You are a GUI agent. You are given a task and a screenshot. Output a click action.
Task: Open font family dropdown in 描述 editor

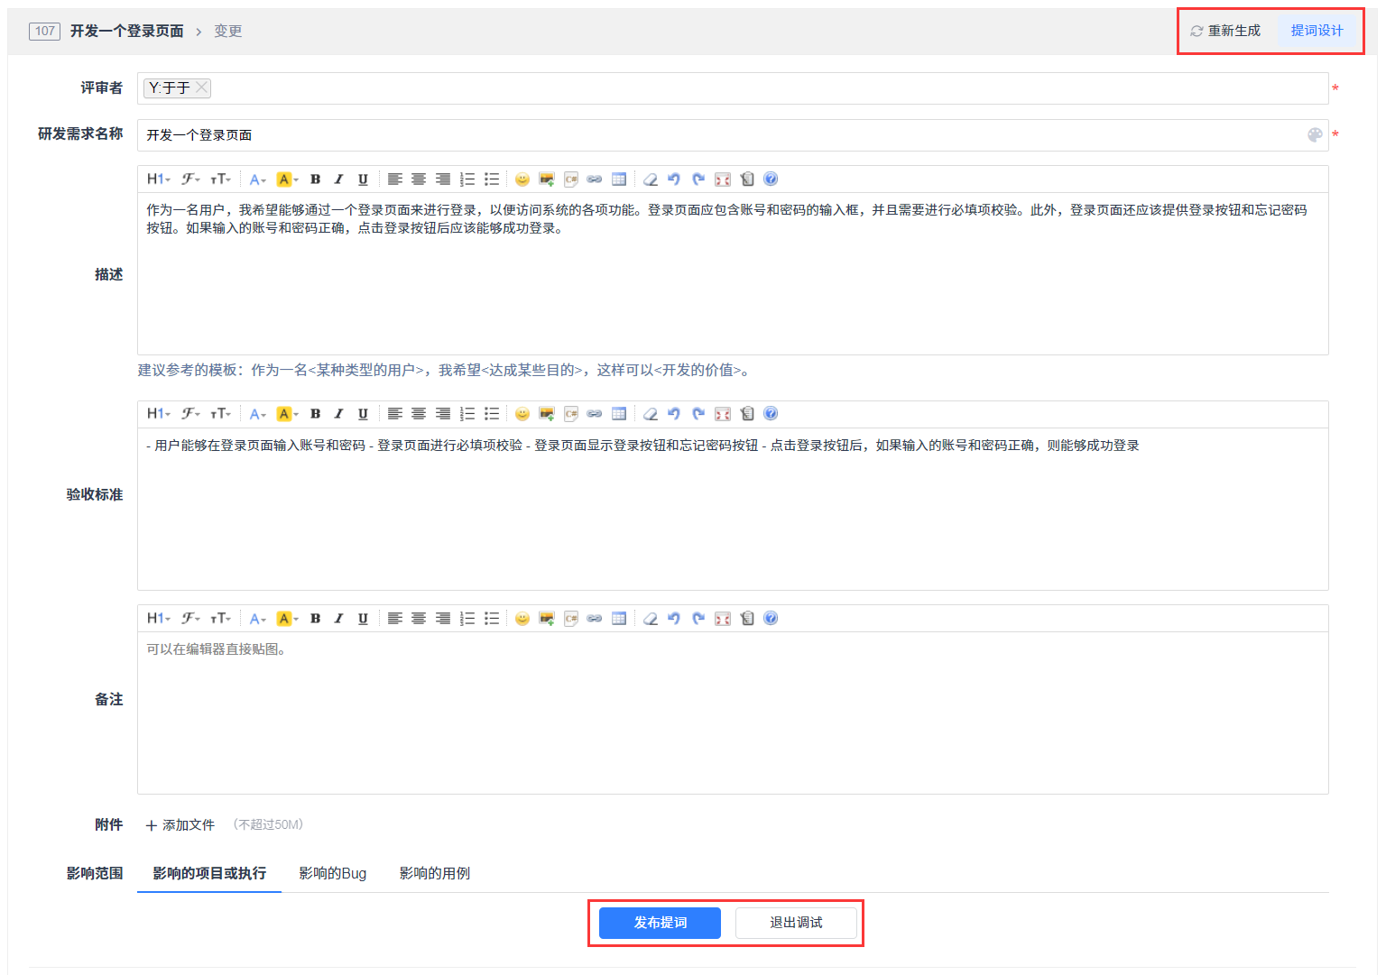(190, 179)
